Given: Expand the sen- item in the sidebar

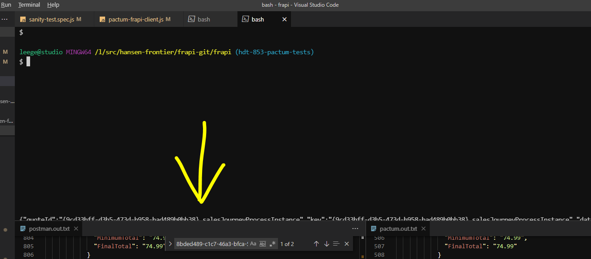Looking at the screenshot, I should (x=6, y=101).
